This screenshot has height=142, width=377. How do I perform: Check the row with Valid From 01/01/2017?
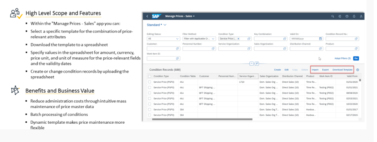pyautogui.click(x=150, y=110)
